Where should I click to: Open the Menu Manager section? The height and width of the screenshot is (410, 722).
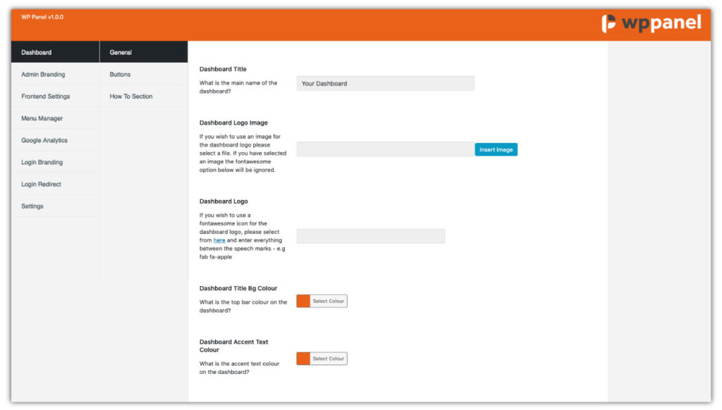click(x=55, y=118)
